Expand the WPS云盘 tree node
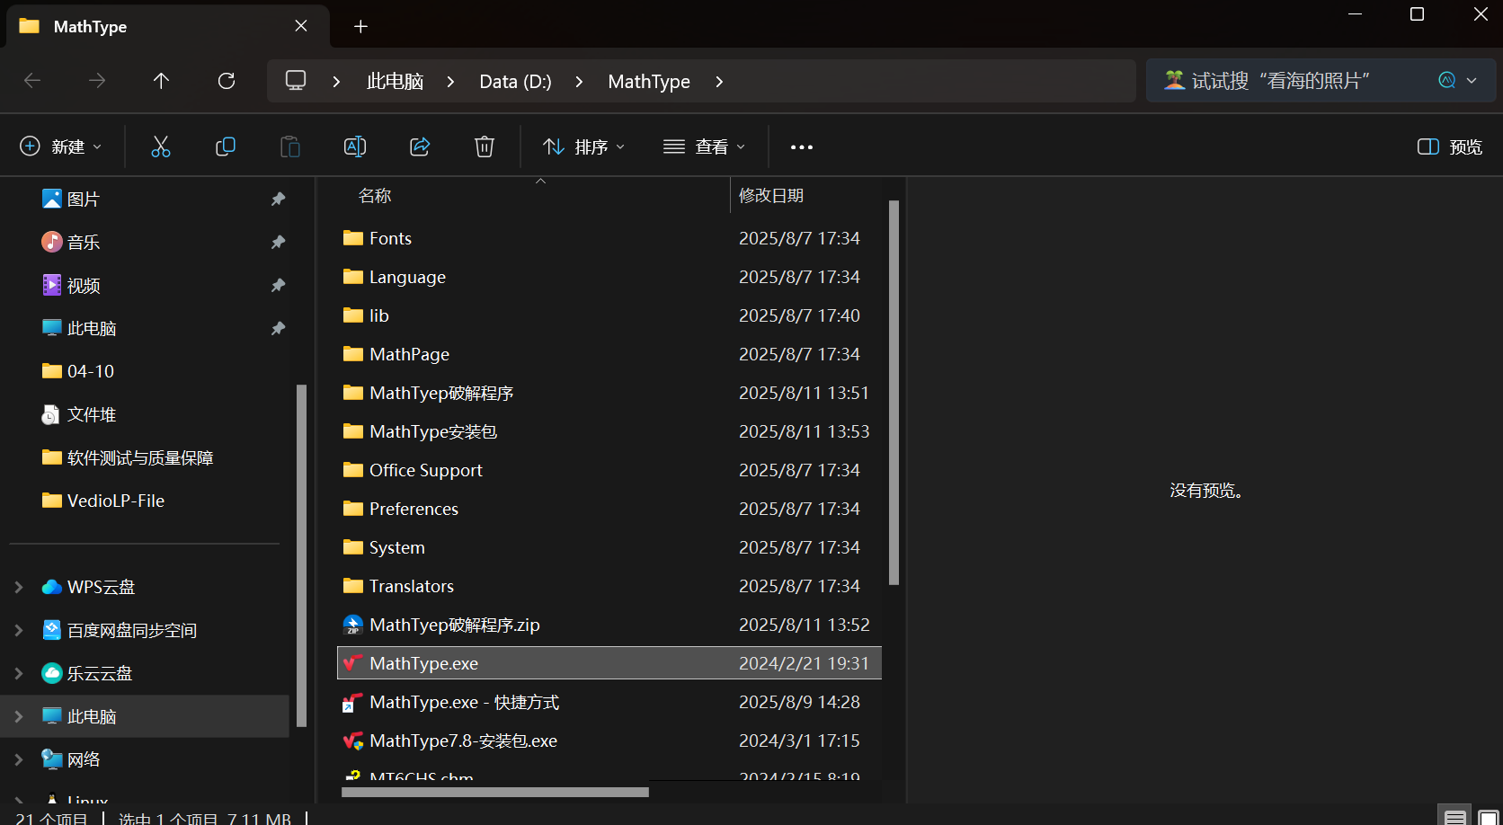This screenshot has height=825, width=1503. pyautogui.click(x=19, y=587)
